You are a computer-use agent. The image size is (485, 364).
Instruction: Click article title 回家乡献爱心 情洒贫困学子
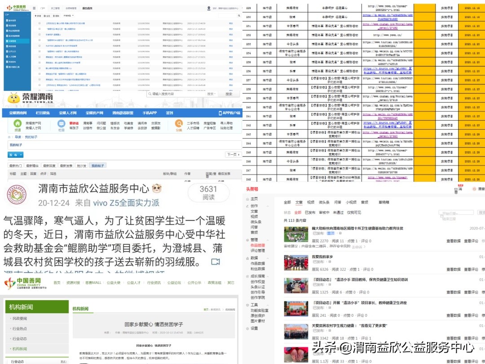click(154, 324)
